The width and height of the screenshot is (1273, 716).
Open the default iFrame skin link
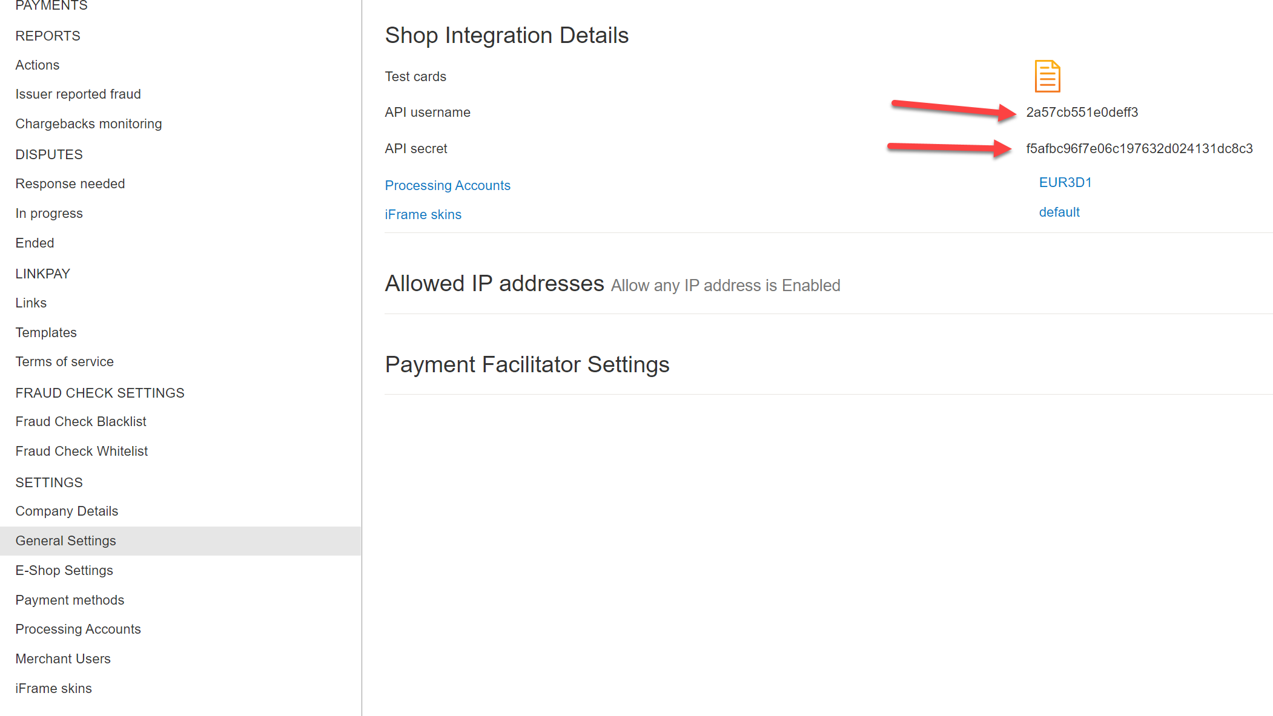1059,212
